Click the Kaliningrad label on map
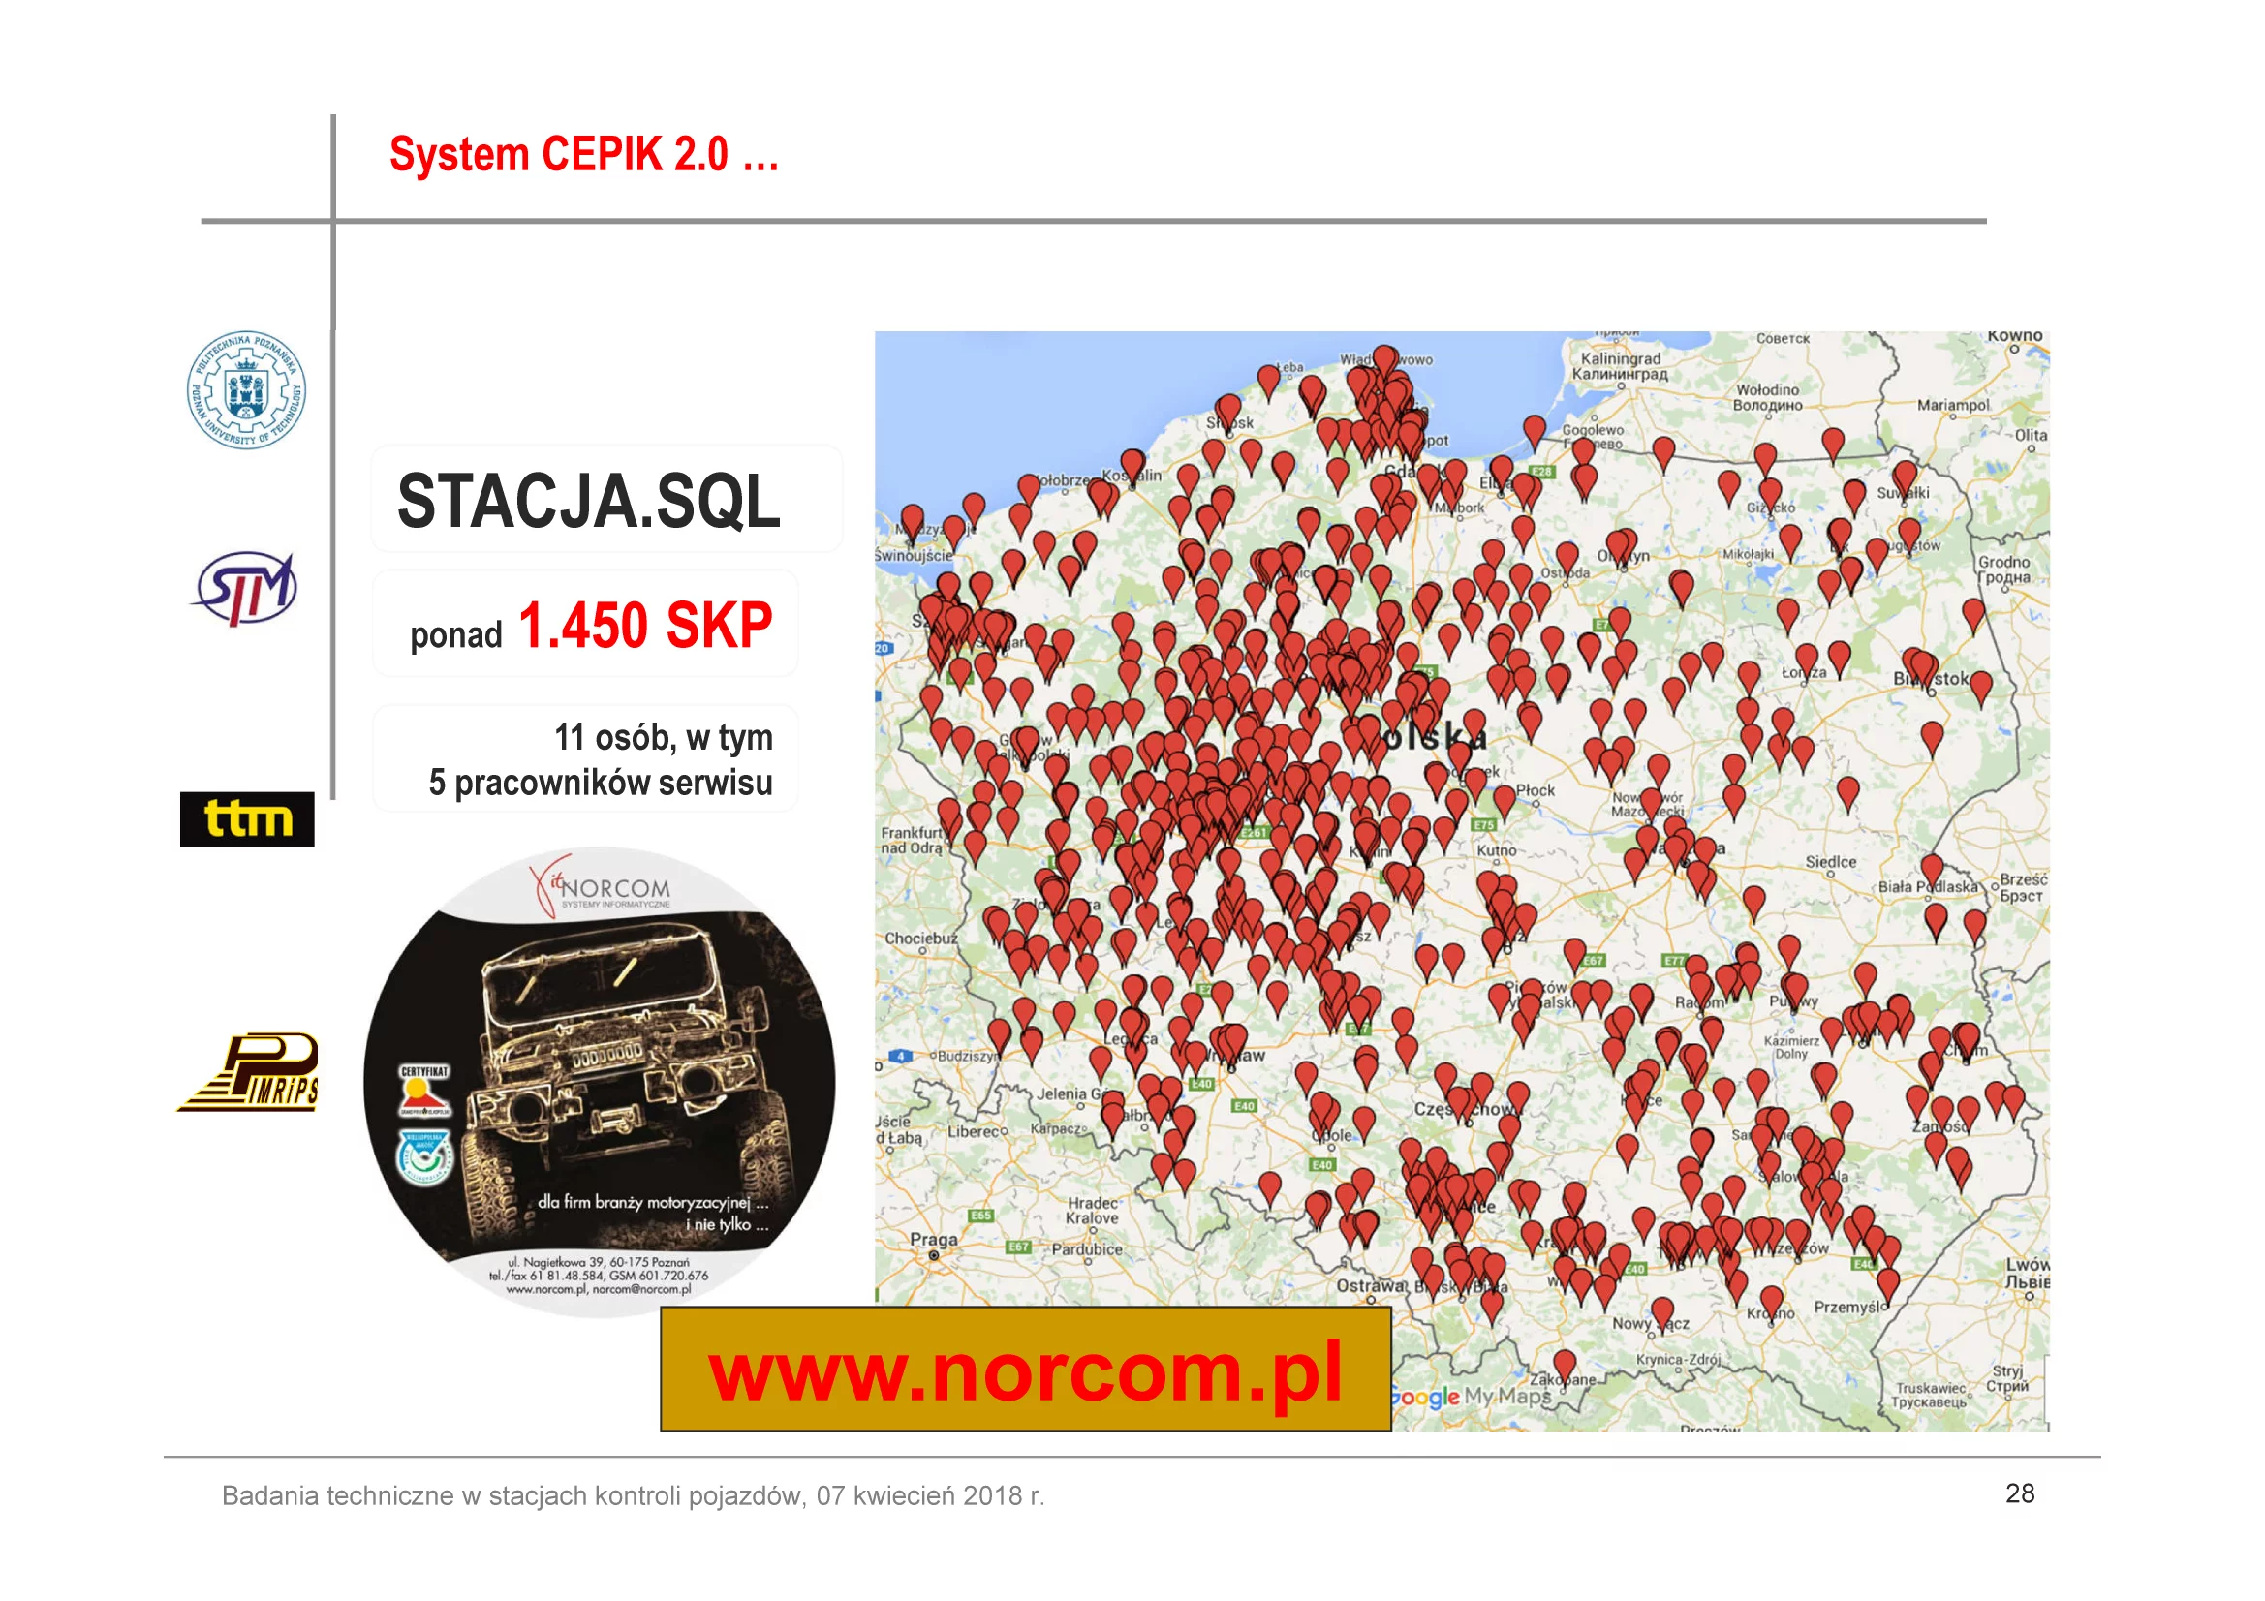The height and width of the screenshot is (1601, 2265). pyautogui.click(x=1620, y=366)
